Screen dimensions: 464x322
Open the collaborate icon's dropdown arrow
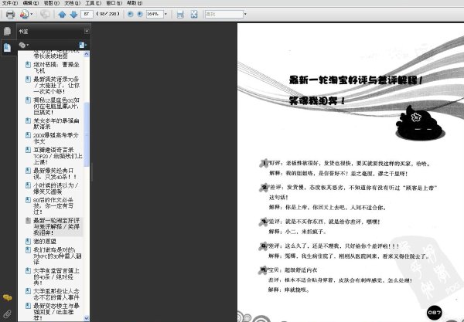[32, 14]
